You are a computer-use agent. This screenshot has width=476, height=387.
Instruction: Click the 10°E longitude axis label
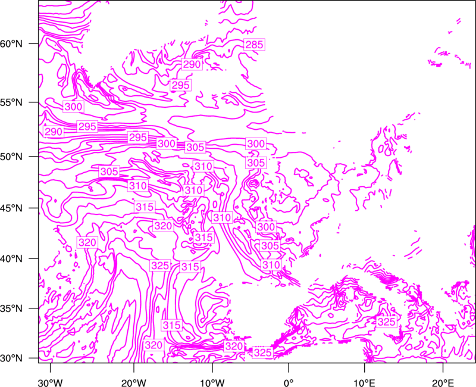(364, 383)
